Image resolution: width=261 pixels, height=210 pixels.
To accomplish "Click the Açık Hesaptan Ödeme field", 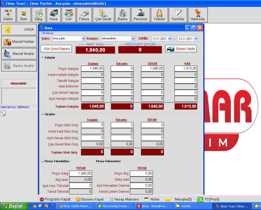I will point(141,185).
